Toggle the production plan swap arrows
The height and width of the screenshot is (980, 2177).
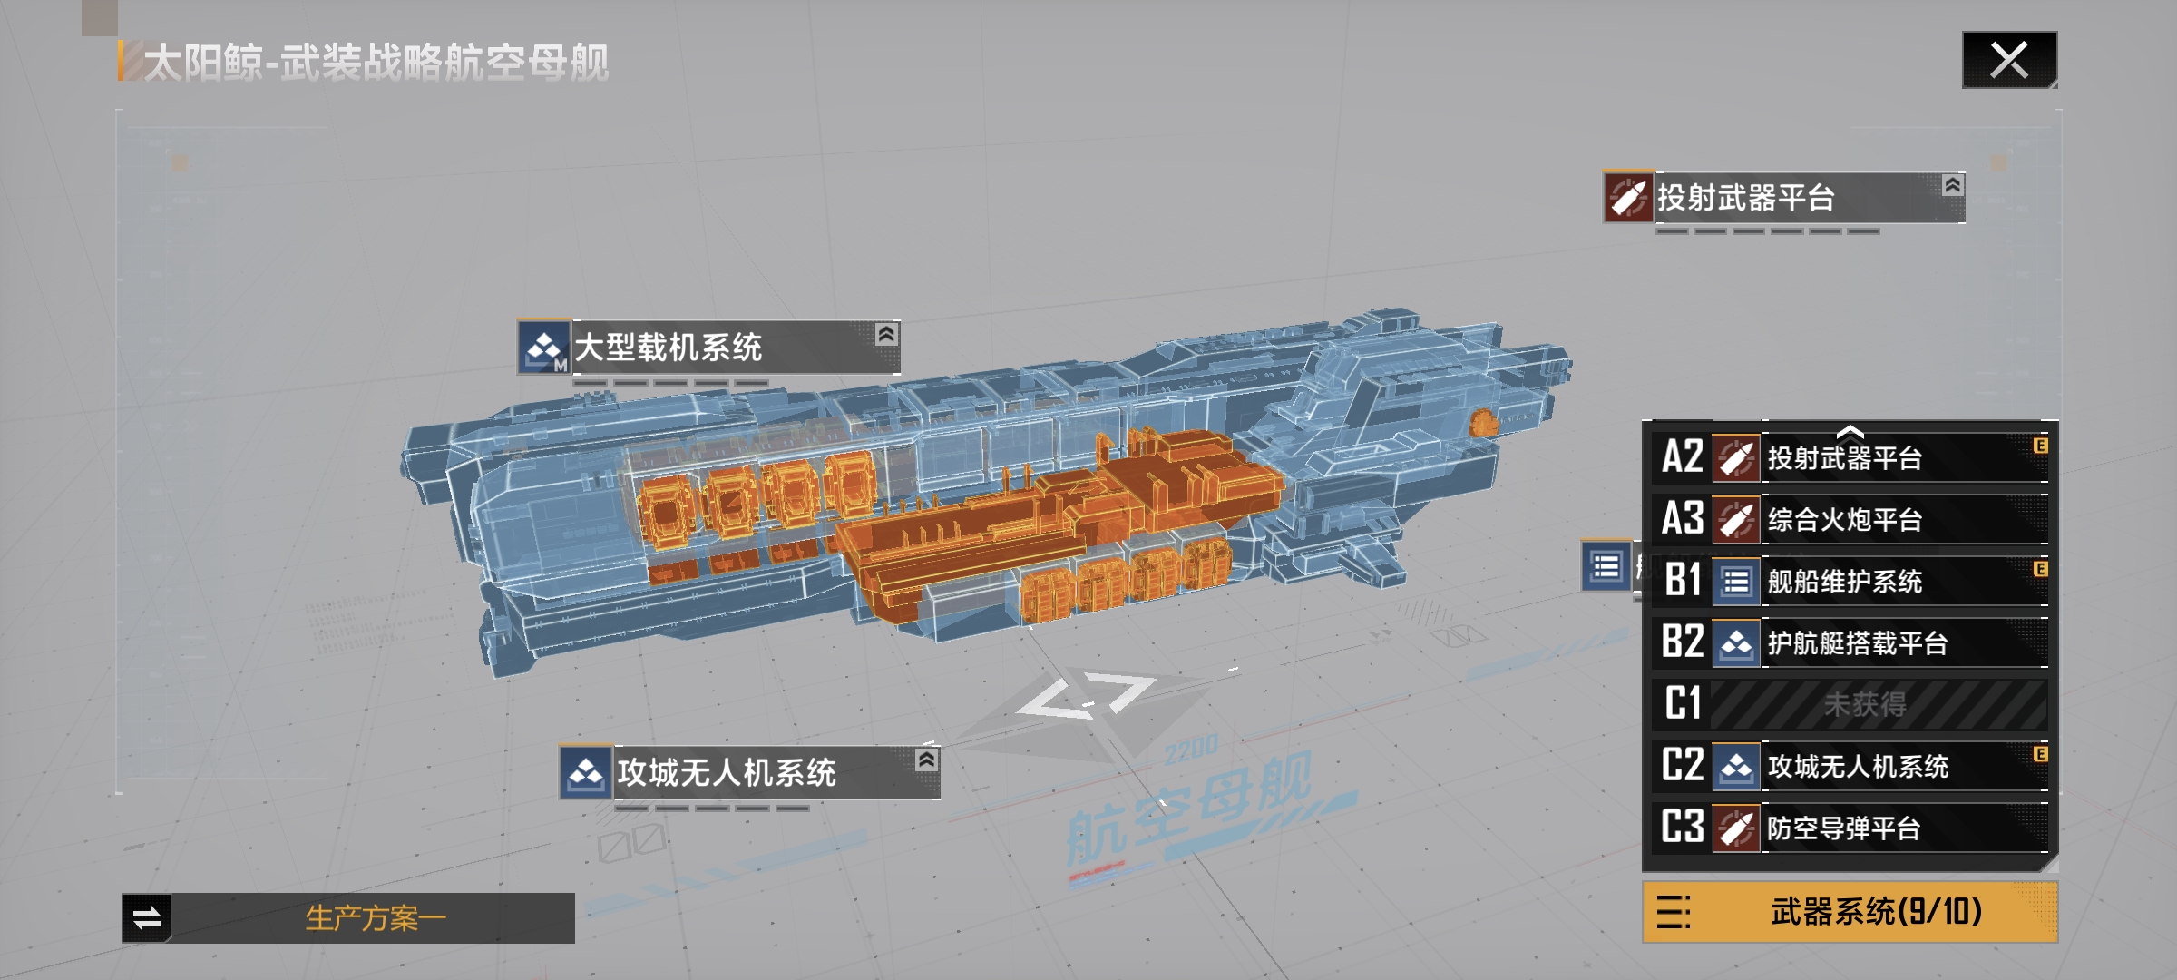[x=147, y=918]
